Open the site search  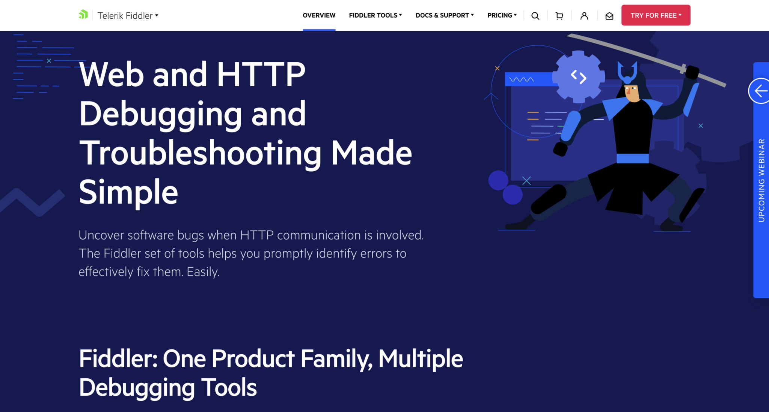(535, 15)
